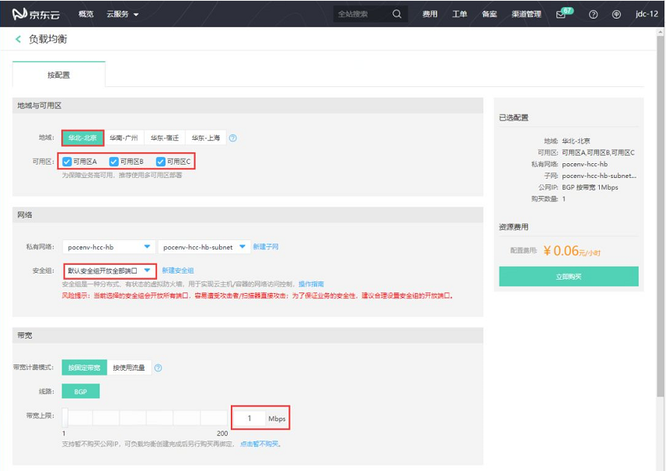Open the 操作指南 link
This screenshot has height=471, width=666.
tap(311, 284)
